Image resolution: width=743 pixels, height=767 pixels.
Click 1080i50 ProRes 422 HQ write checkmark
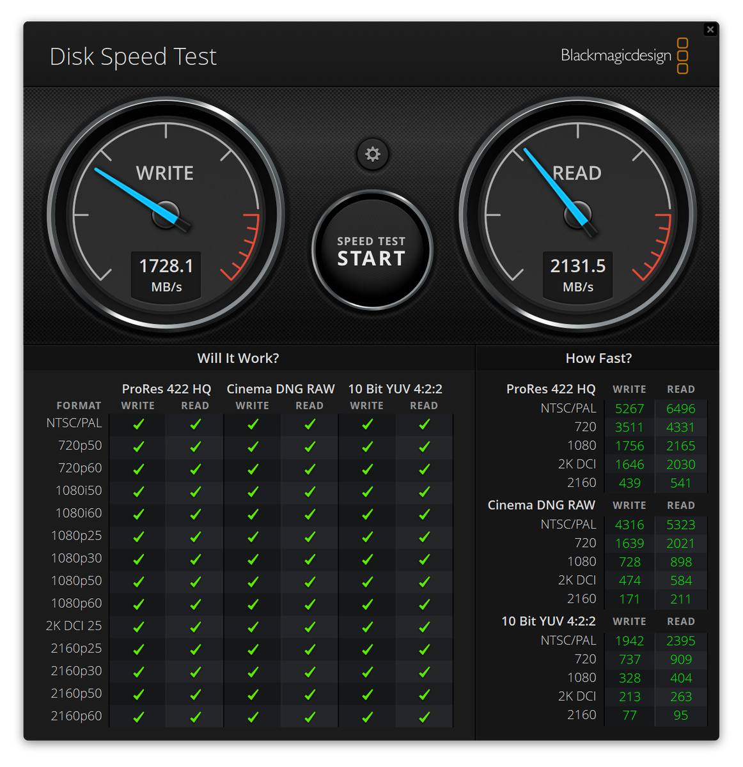[138, 492]
